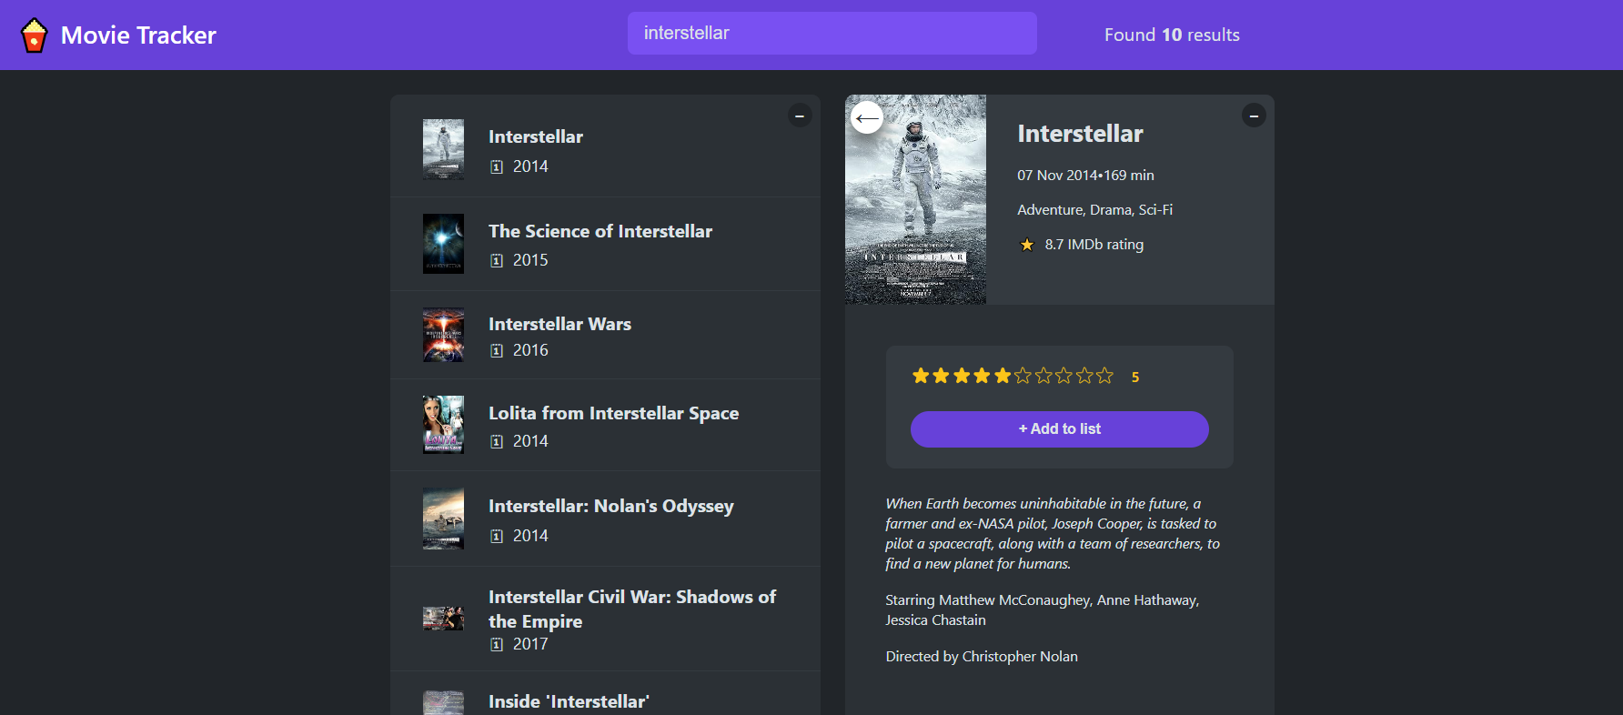Click the Starring Matthew McConaughey cast line

(x=1043, y=610)
